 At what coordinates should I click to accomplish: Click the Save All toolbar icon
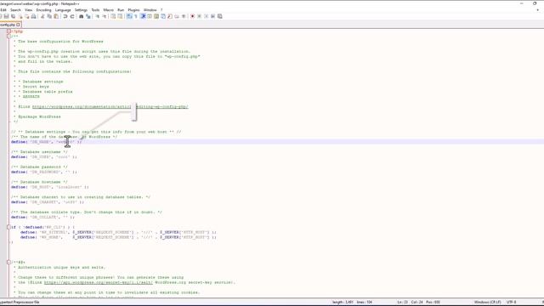click(14, 16)
